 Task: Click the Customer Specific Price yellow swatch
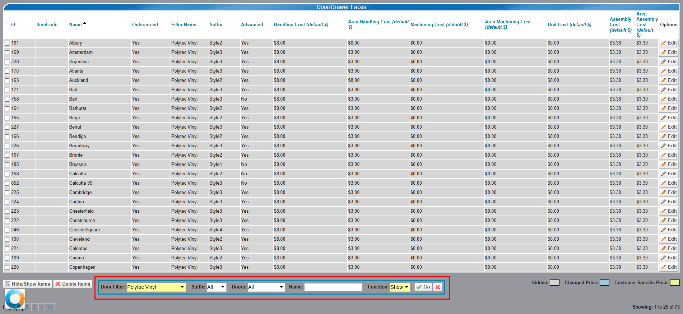[x=675, y=283]
